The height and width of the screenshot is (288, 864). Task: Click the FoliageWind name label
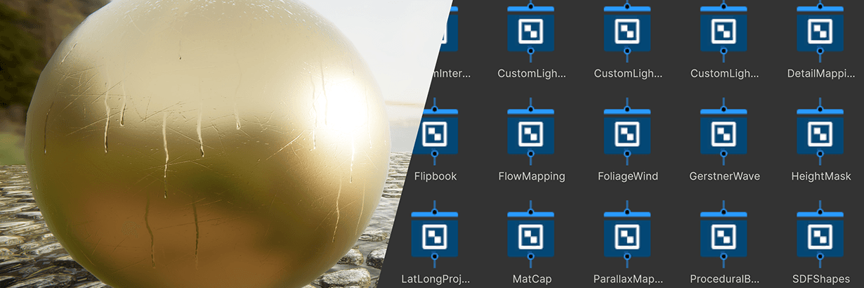click(x=627, y=176)
